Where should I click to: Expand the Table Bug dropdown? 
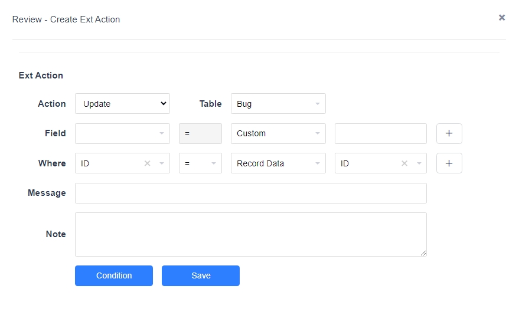click(278, 104)
